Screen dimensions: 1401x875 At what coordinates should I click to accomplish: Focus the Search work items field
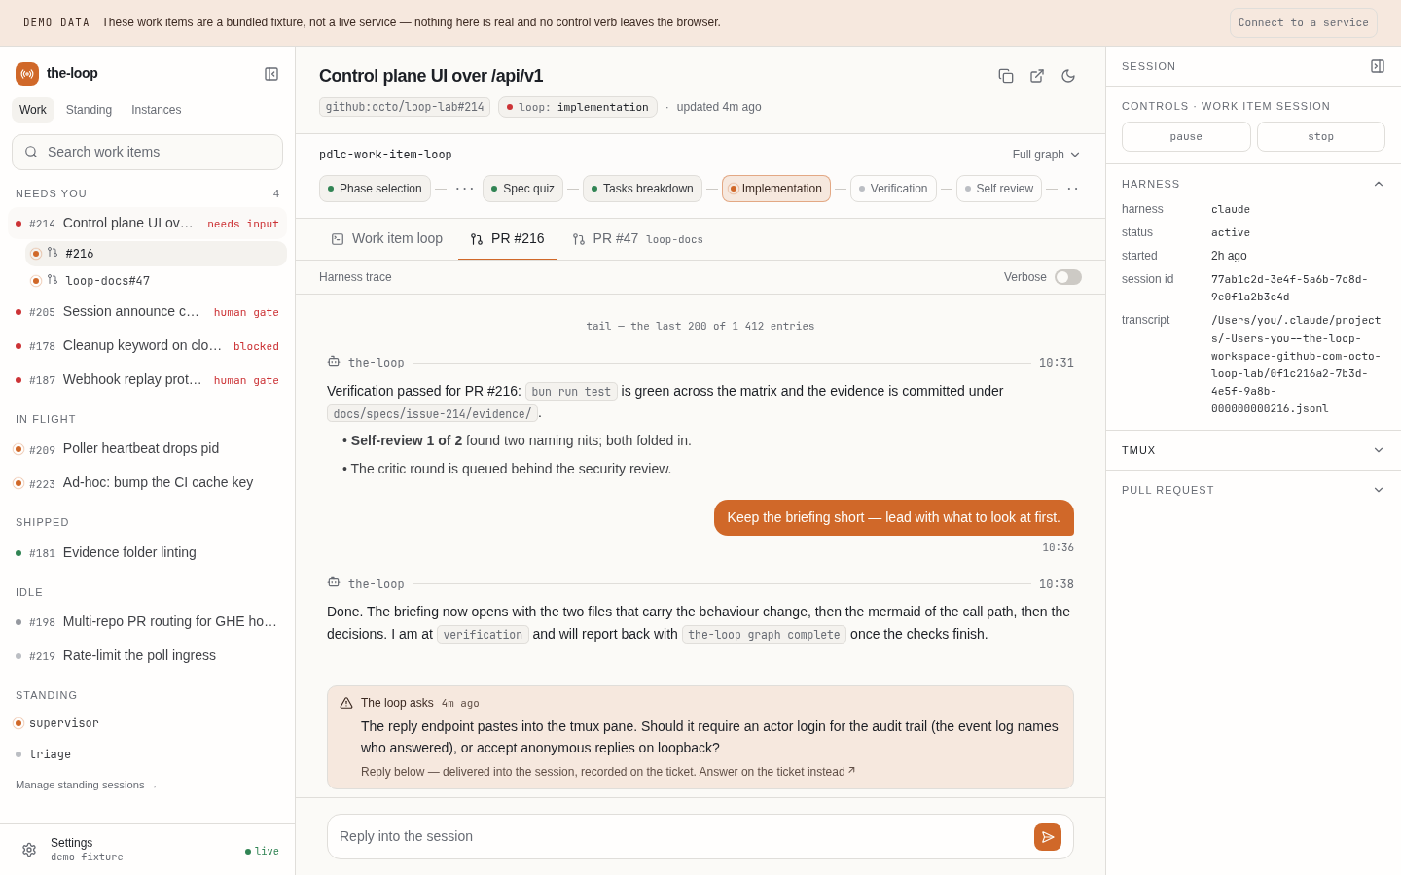point(147,152)
